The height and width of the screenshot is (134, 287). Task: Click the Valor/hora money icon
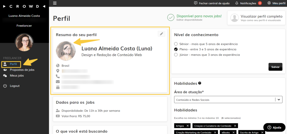[x=58, y=116]
